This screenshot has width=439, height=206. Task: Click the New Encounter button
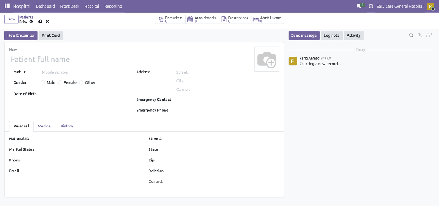click(21, 35)
